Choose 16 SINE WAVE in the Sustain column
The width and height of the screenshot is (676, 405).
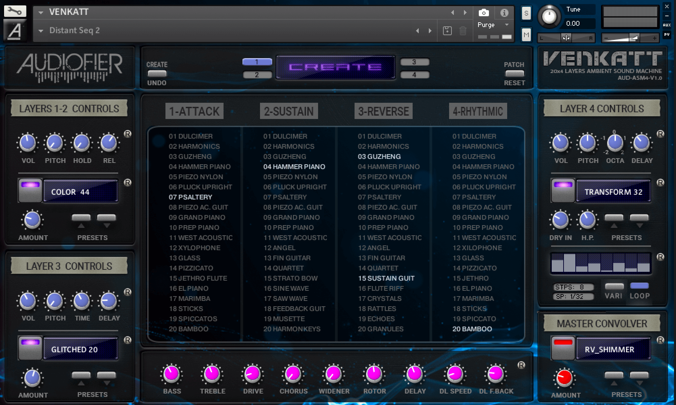[x=286, y=288]
